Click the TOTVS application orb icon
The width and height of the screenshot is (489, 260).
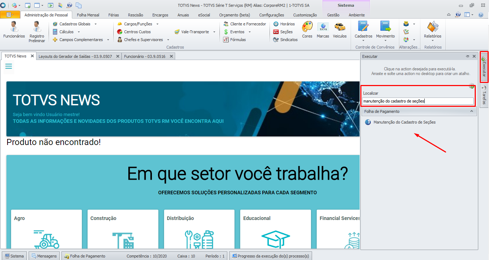tap(3, 5)
